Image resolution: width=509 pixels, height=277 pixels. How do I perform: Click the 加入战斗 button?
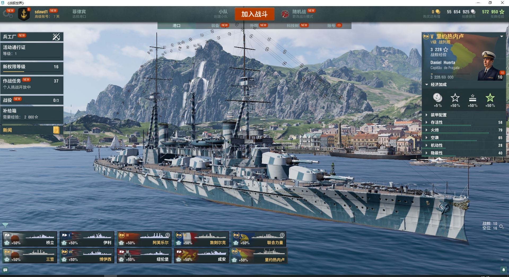click(254, 14)
